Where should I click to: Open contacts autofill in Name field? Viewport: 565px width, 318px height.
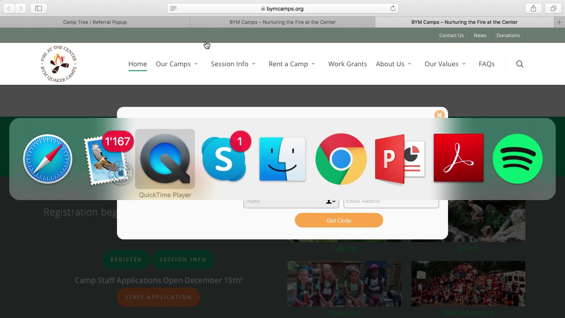(x=331, y=202)
